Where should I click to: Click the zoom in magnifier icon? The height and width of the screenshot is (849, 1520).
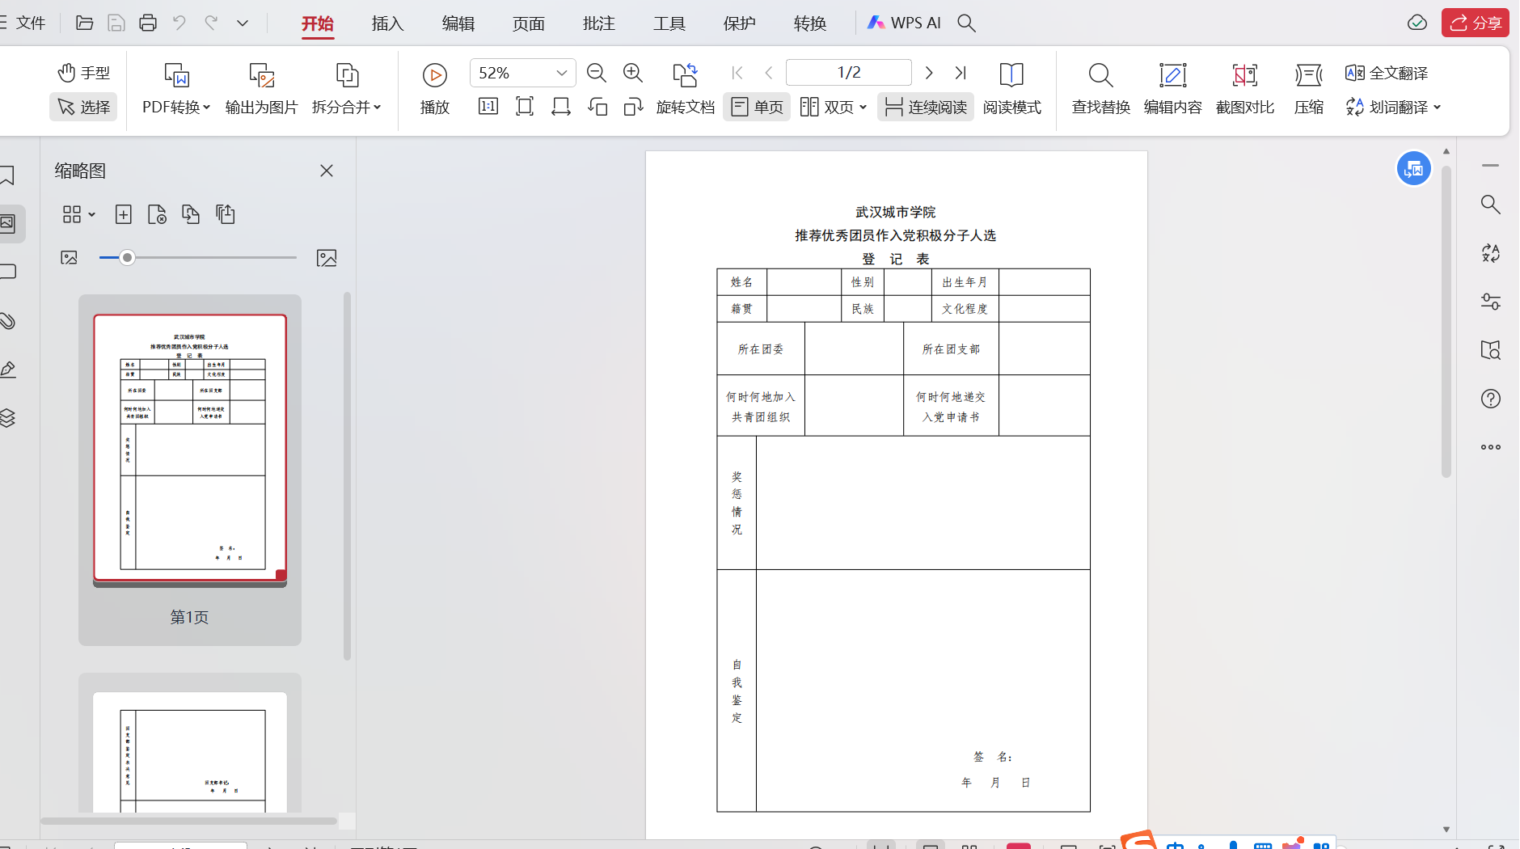pos(632,73)
